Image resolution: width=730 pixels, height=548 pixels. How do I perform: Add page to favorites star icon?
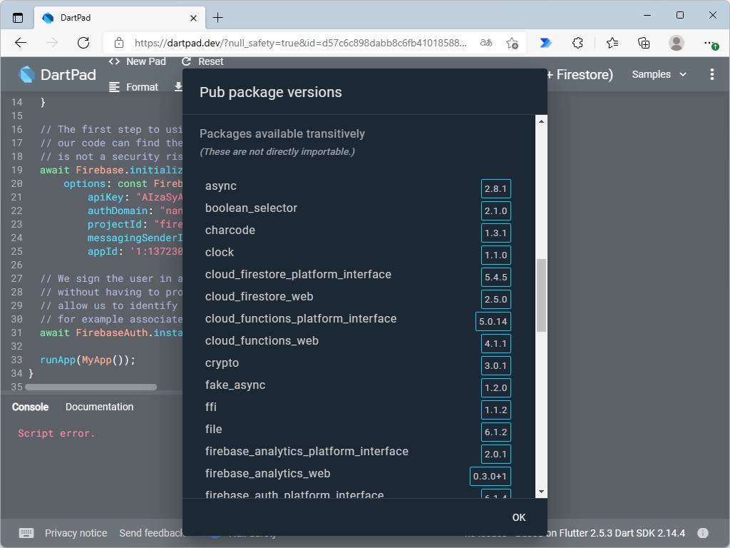pyautogui.click(x=512, y=43)
